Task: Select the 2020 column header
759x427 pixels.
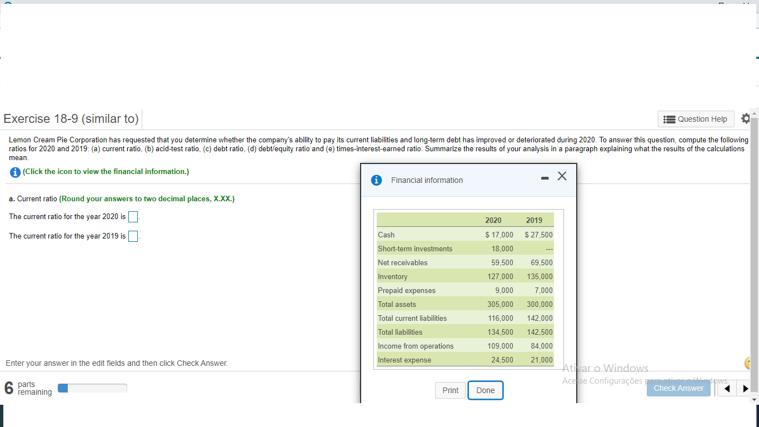Action: coord(493,220)
